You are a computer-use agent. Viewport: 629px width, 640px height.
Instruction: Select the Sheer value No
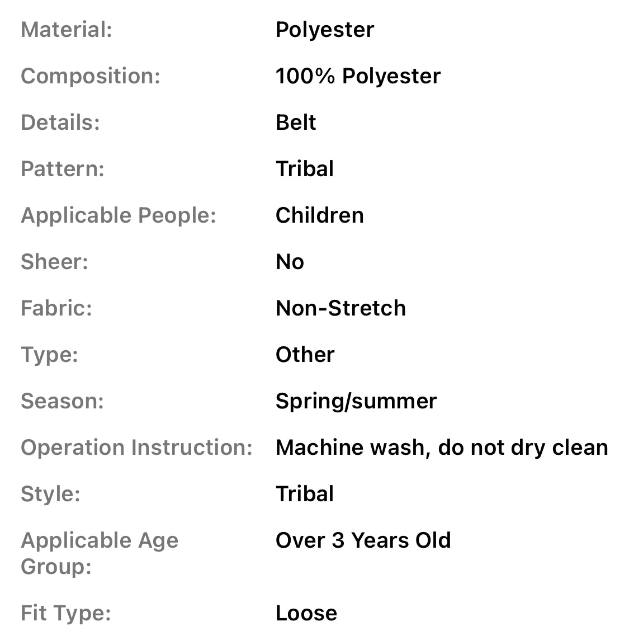click(290, 262)
